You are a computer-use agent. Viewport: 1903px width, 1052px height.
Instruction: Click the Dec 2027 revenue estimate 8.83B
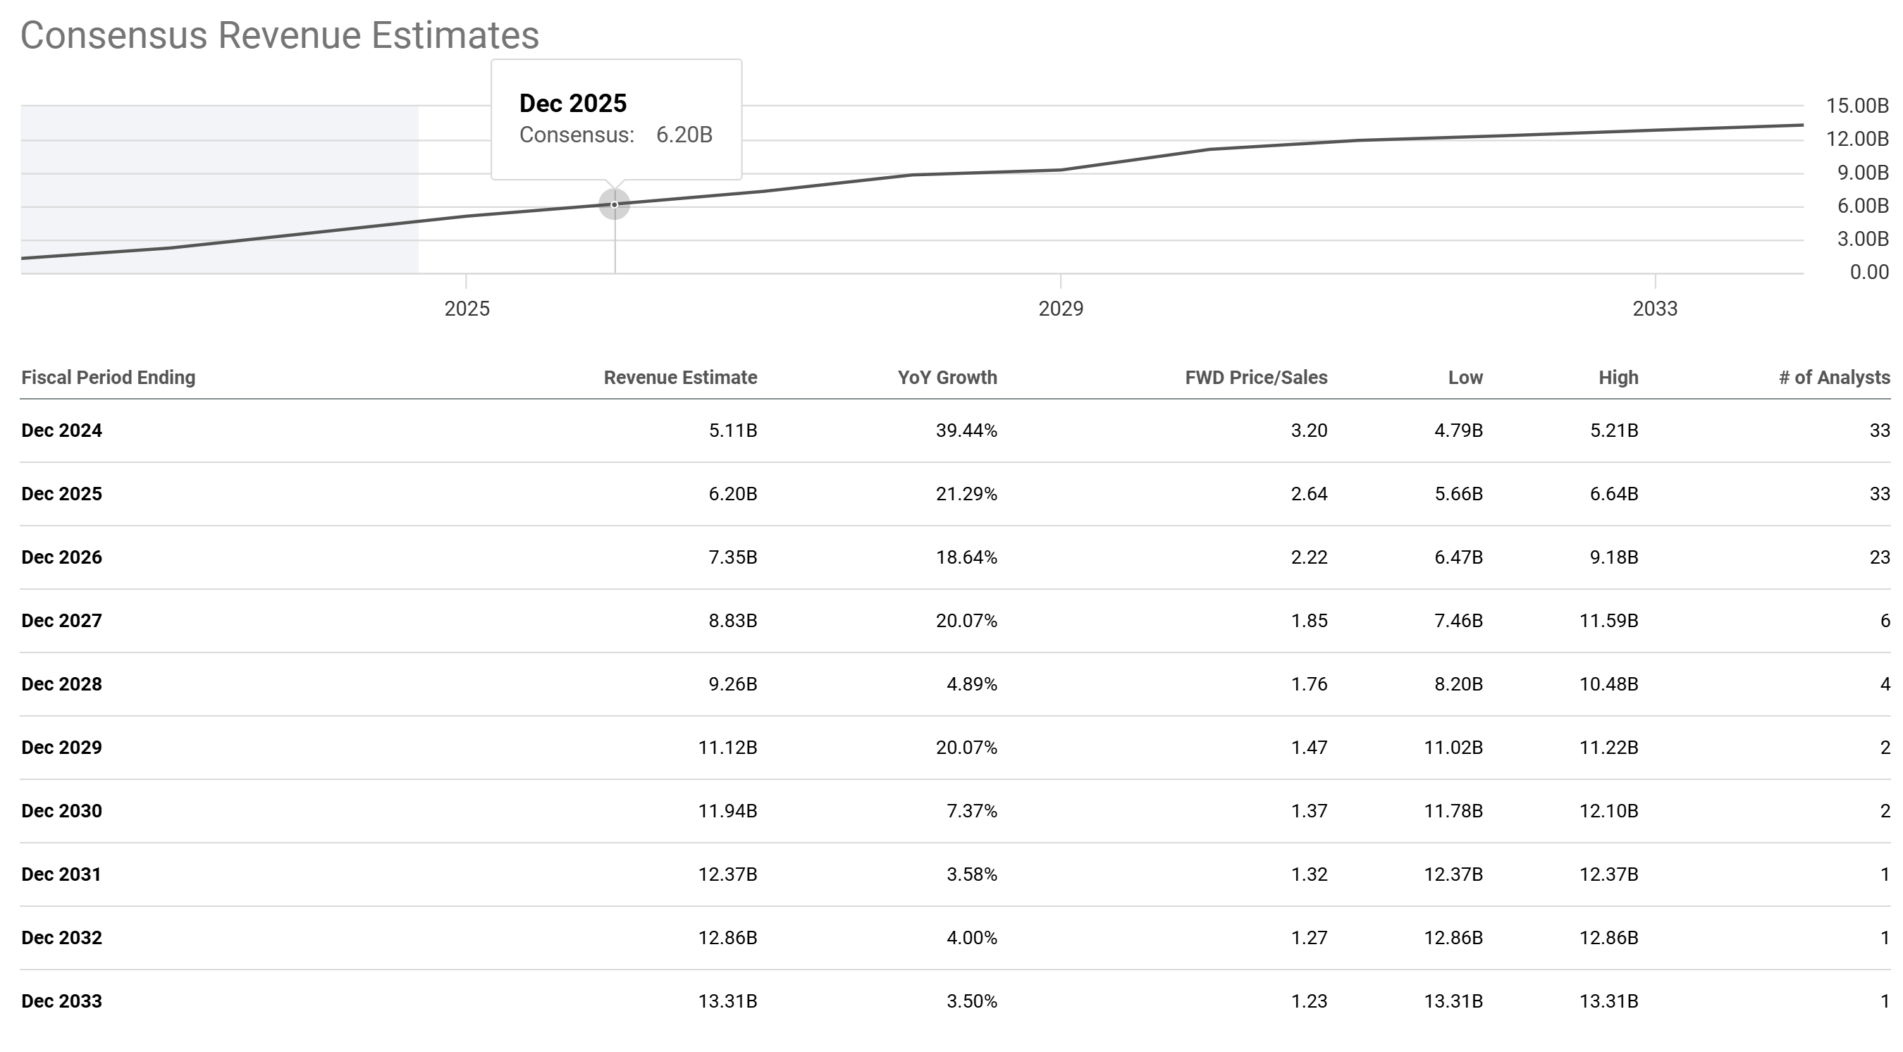click(x=732, y=621)
